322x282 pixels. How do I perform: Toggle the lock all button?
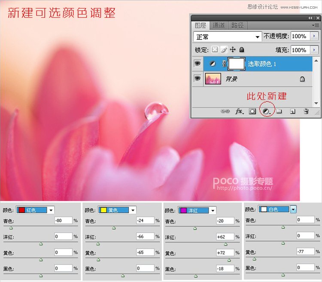tap(242, 50)
